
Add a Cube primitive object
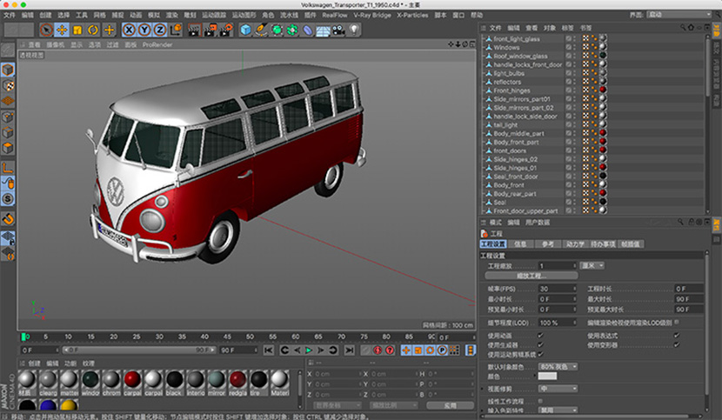pos(246,30)
